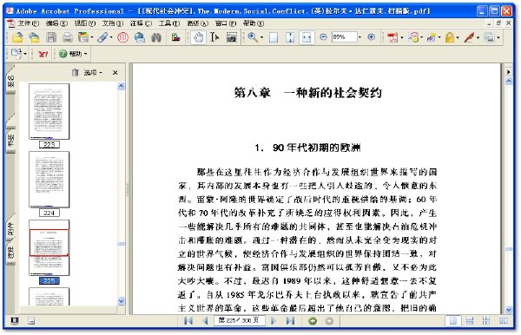Expand the Comment & Markup dropdown
The width and height of the screenshot is (521, 335).
point(422,37)
